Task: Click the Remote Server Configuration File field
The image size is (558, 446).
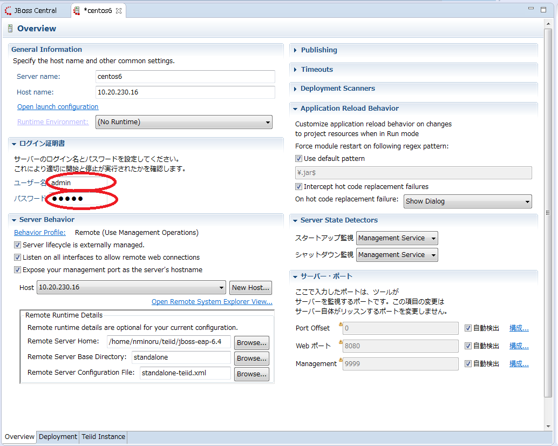Action: 185,373
